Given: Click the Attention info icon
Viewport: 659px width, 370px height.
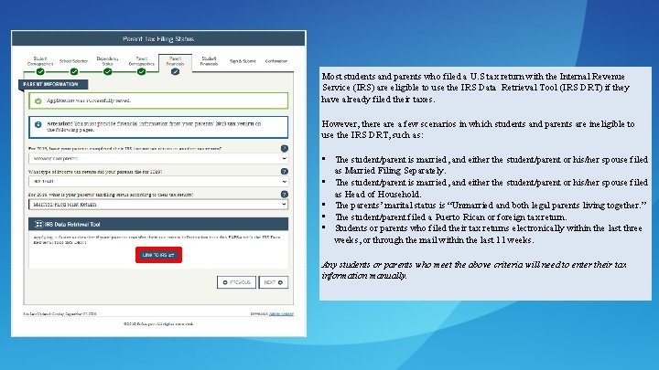Looking at the screenshot, I should coord(38,124).
